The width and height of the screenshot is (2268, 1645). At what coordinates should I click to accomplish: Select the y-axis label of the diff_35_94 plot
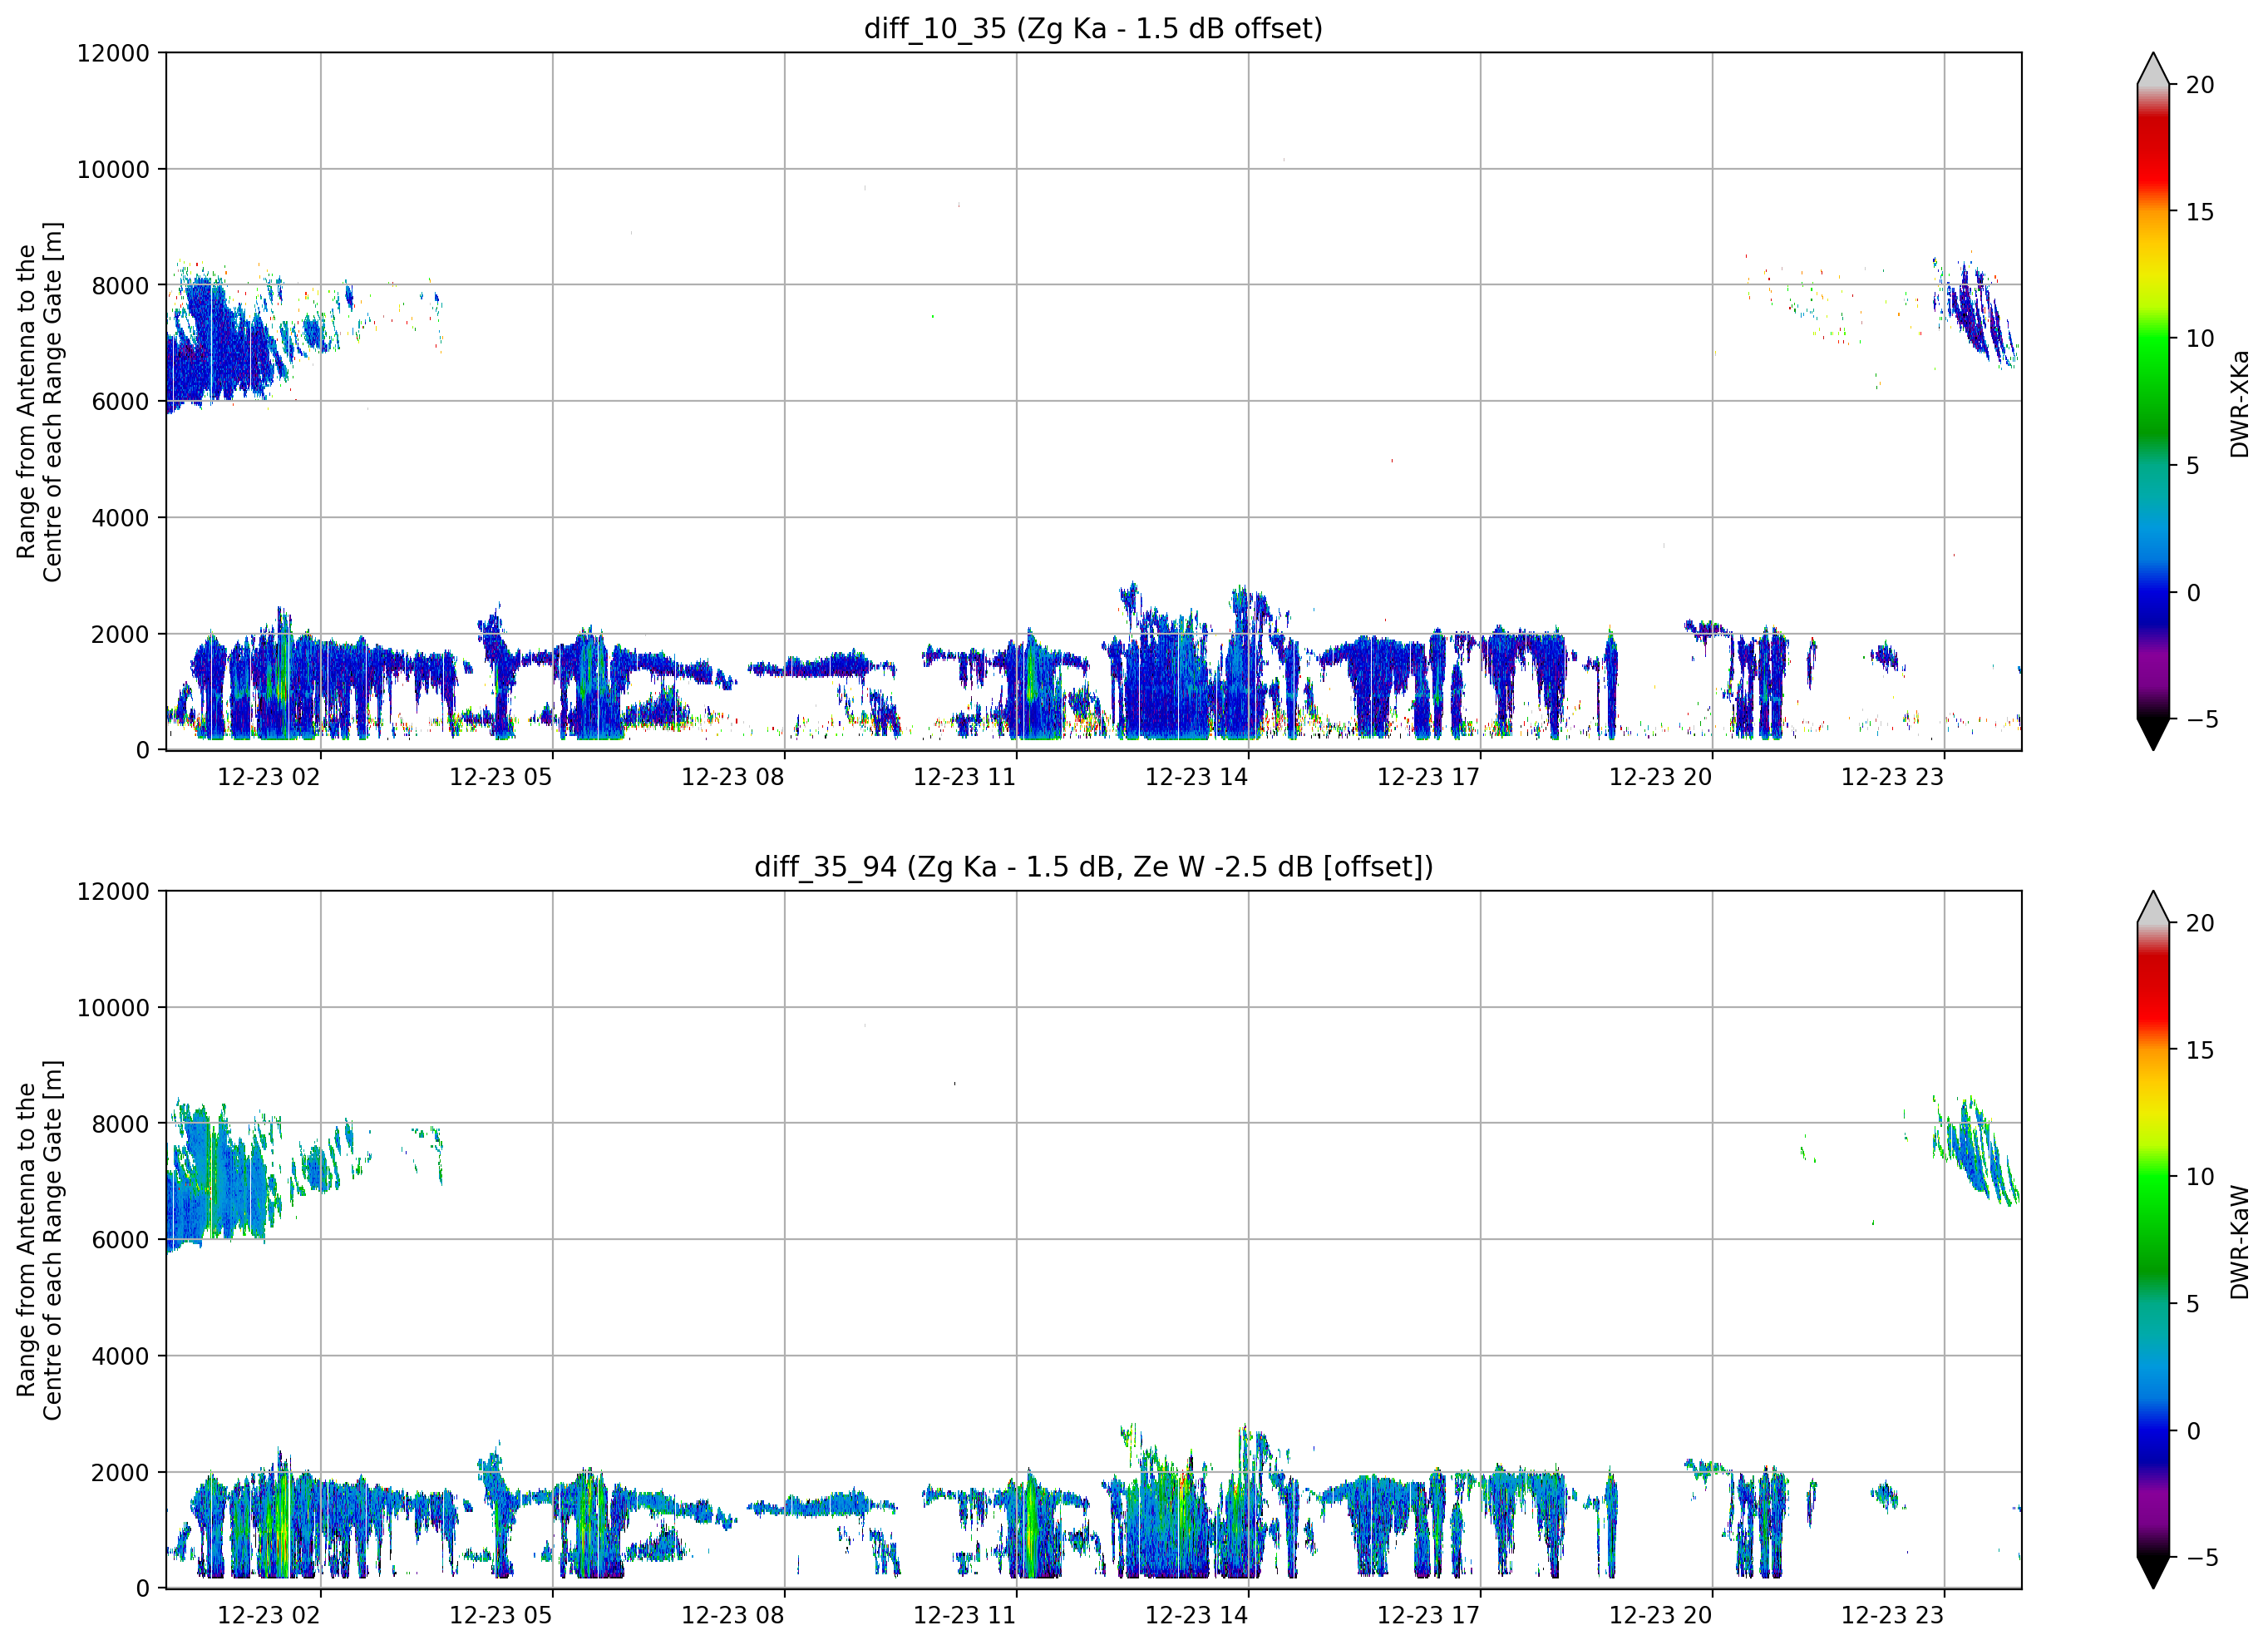point(40,1240)
